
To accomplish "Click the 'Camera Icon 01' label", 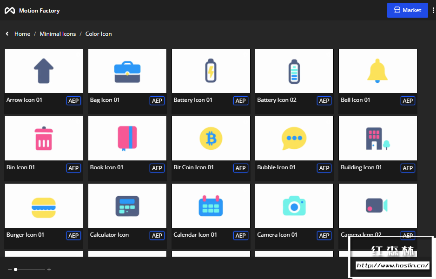I will coord(277,235).
